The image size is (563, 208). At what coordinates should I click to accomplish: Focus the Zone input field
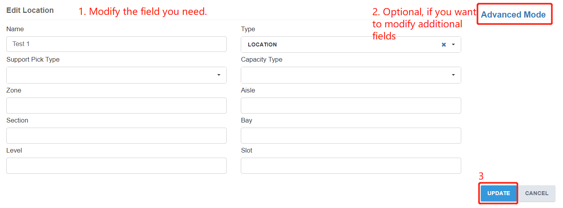pos(116,105)
